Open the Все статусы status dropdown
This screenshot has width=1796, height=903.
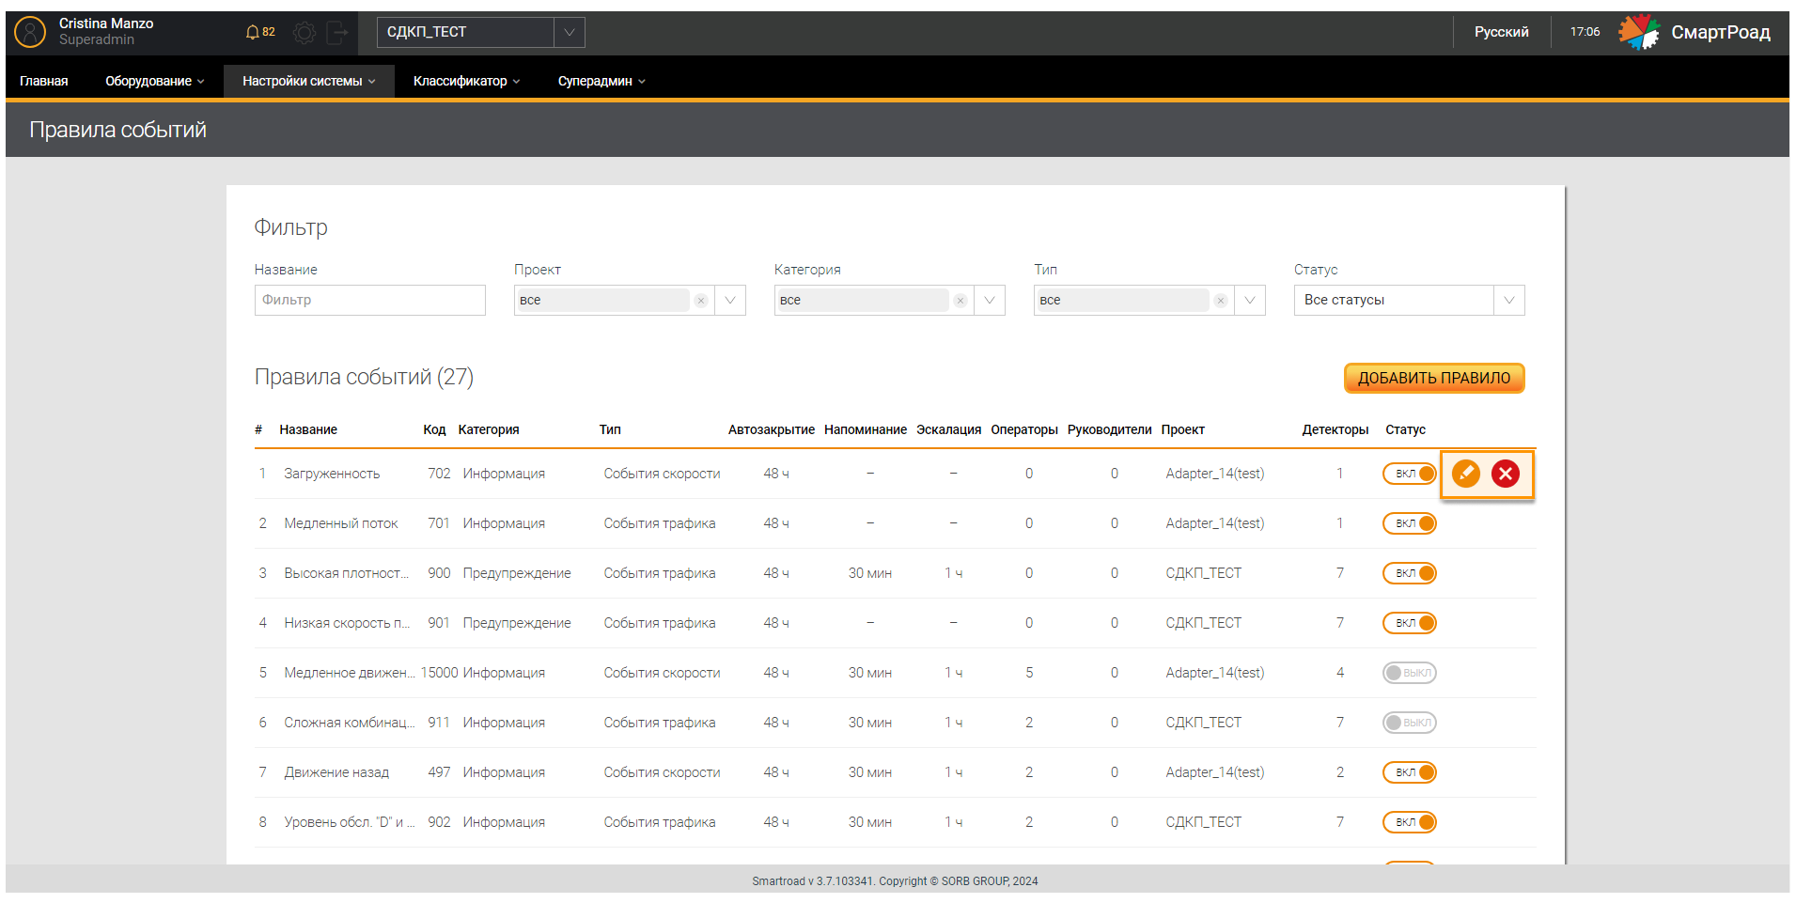[1409, 301]
